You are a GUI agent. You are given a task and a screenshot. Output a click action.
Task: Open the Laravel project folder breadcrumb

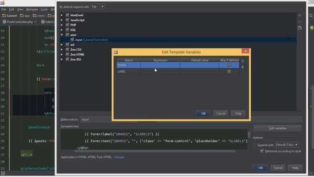point(9,16)
